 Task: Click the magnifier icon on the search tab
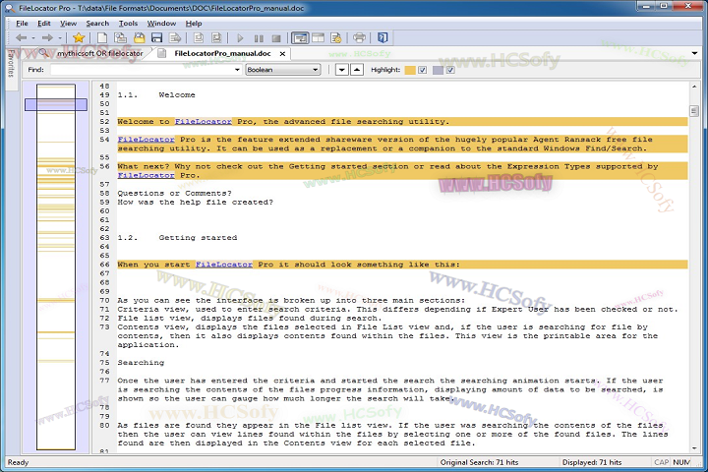43,53
